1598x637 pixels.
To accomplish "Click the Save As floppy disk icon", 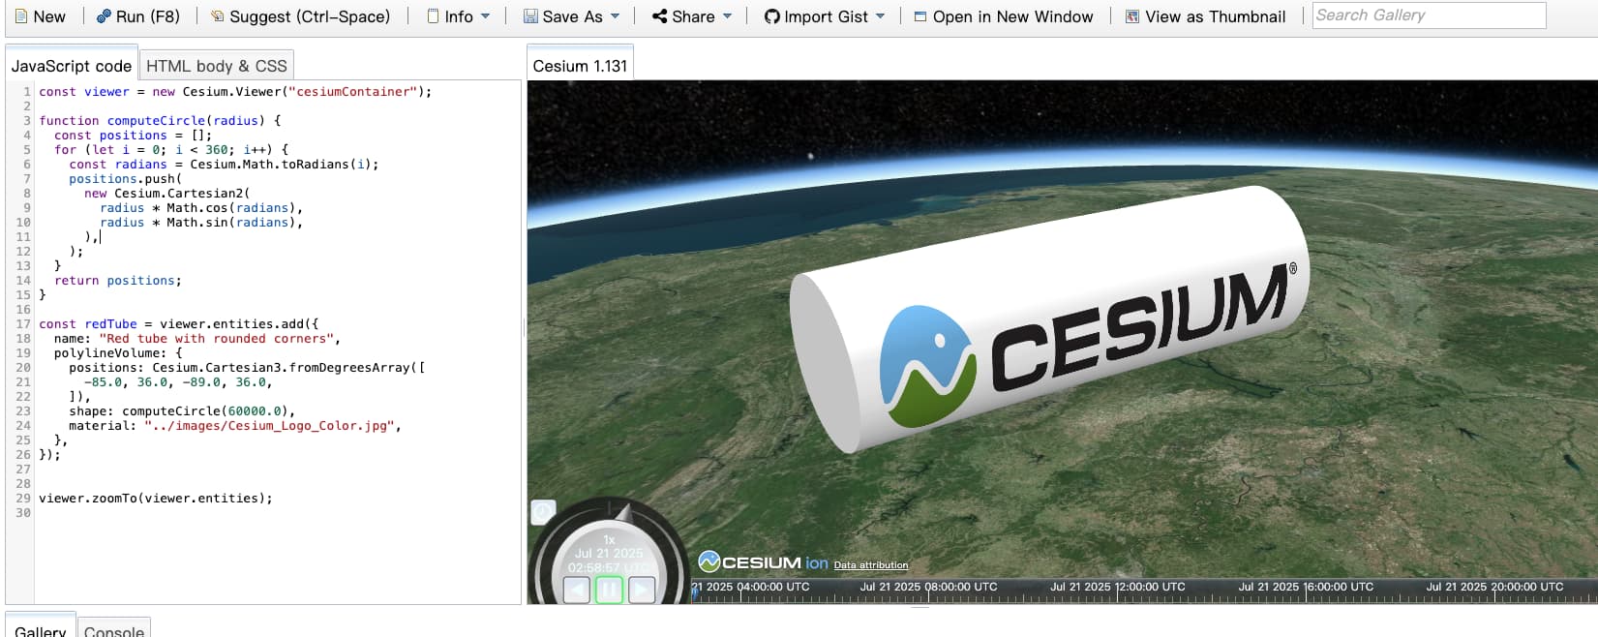I will (x=530, y=16).
